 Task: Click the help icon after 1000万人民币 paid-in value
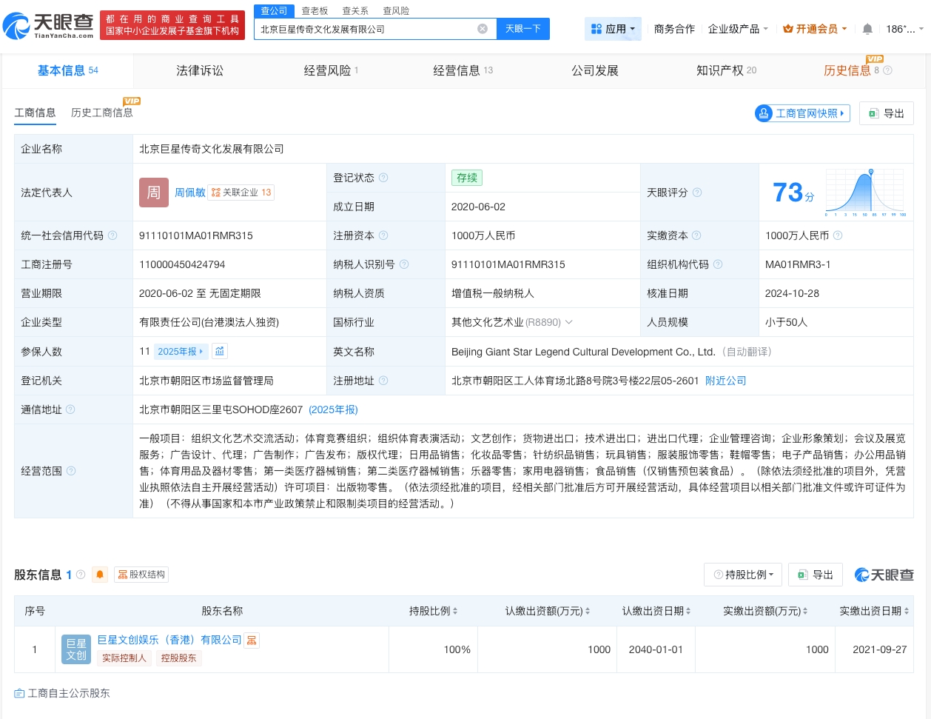point(838,235)
